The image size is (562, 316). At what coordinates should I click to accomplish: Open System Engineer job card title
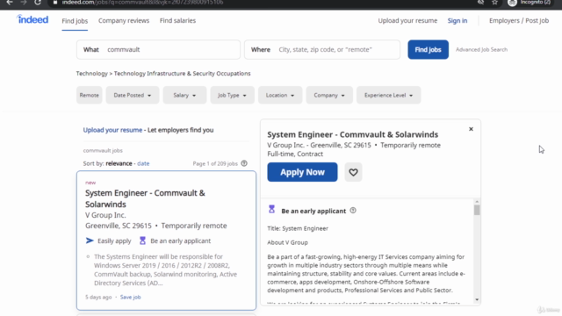click(x=145, y=198)
